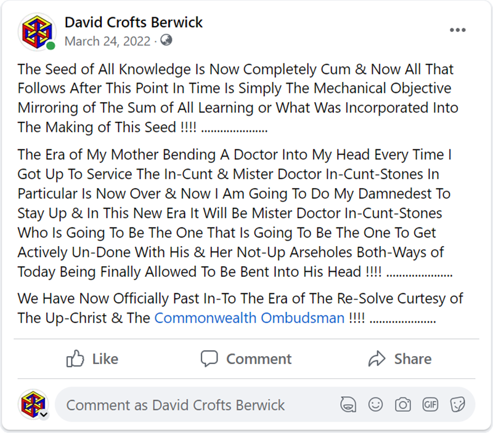Viewport: 493px width, 433px height.
Task: Click the thumbs-up Like icon
Action: tap(75, 359)
